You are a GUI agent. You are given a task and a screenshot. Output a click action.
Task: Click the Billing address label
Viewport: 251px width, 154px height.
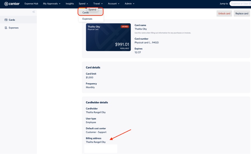(x=94, y=138)
